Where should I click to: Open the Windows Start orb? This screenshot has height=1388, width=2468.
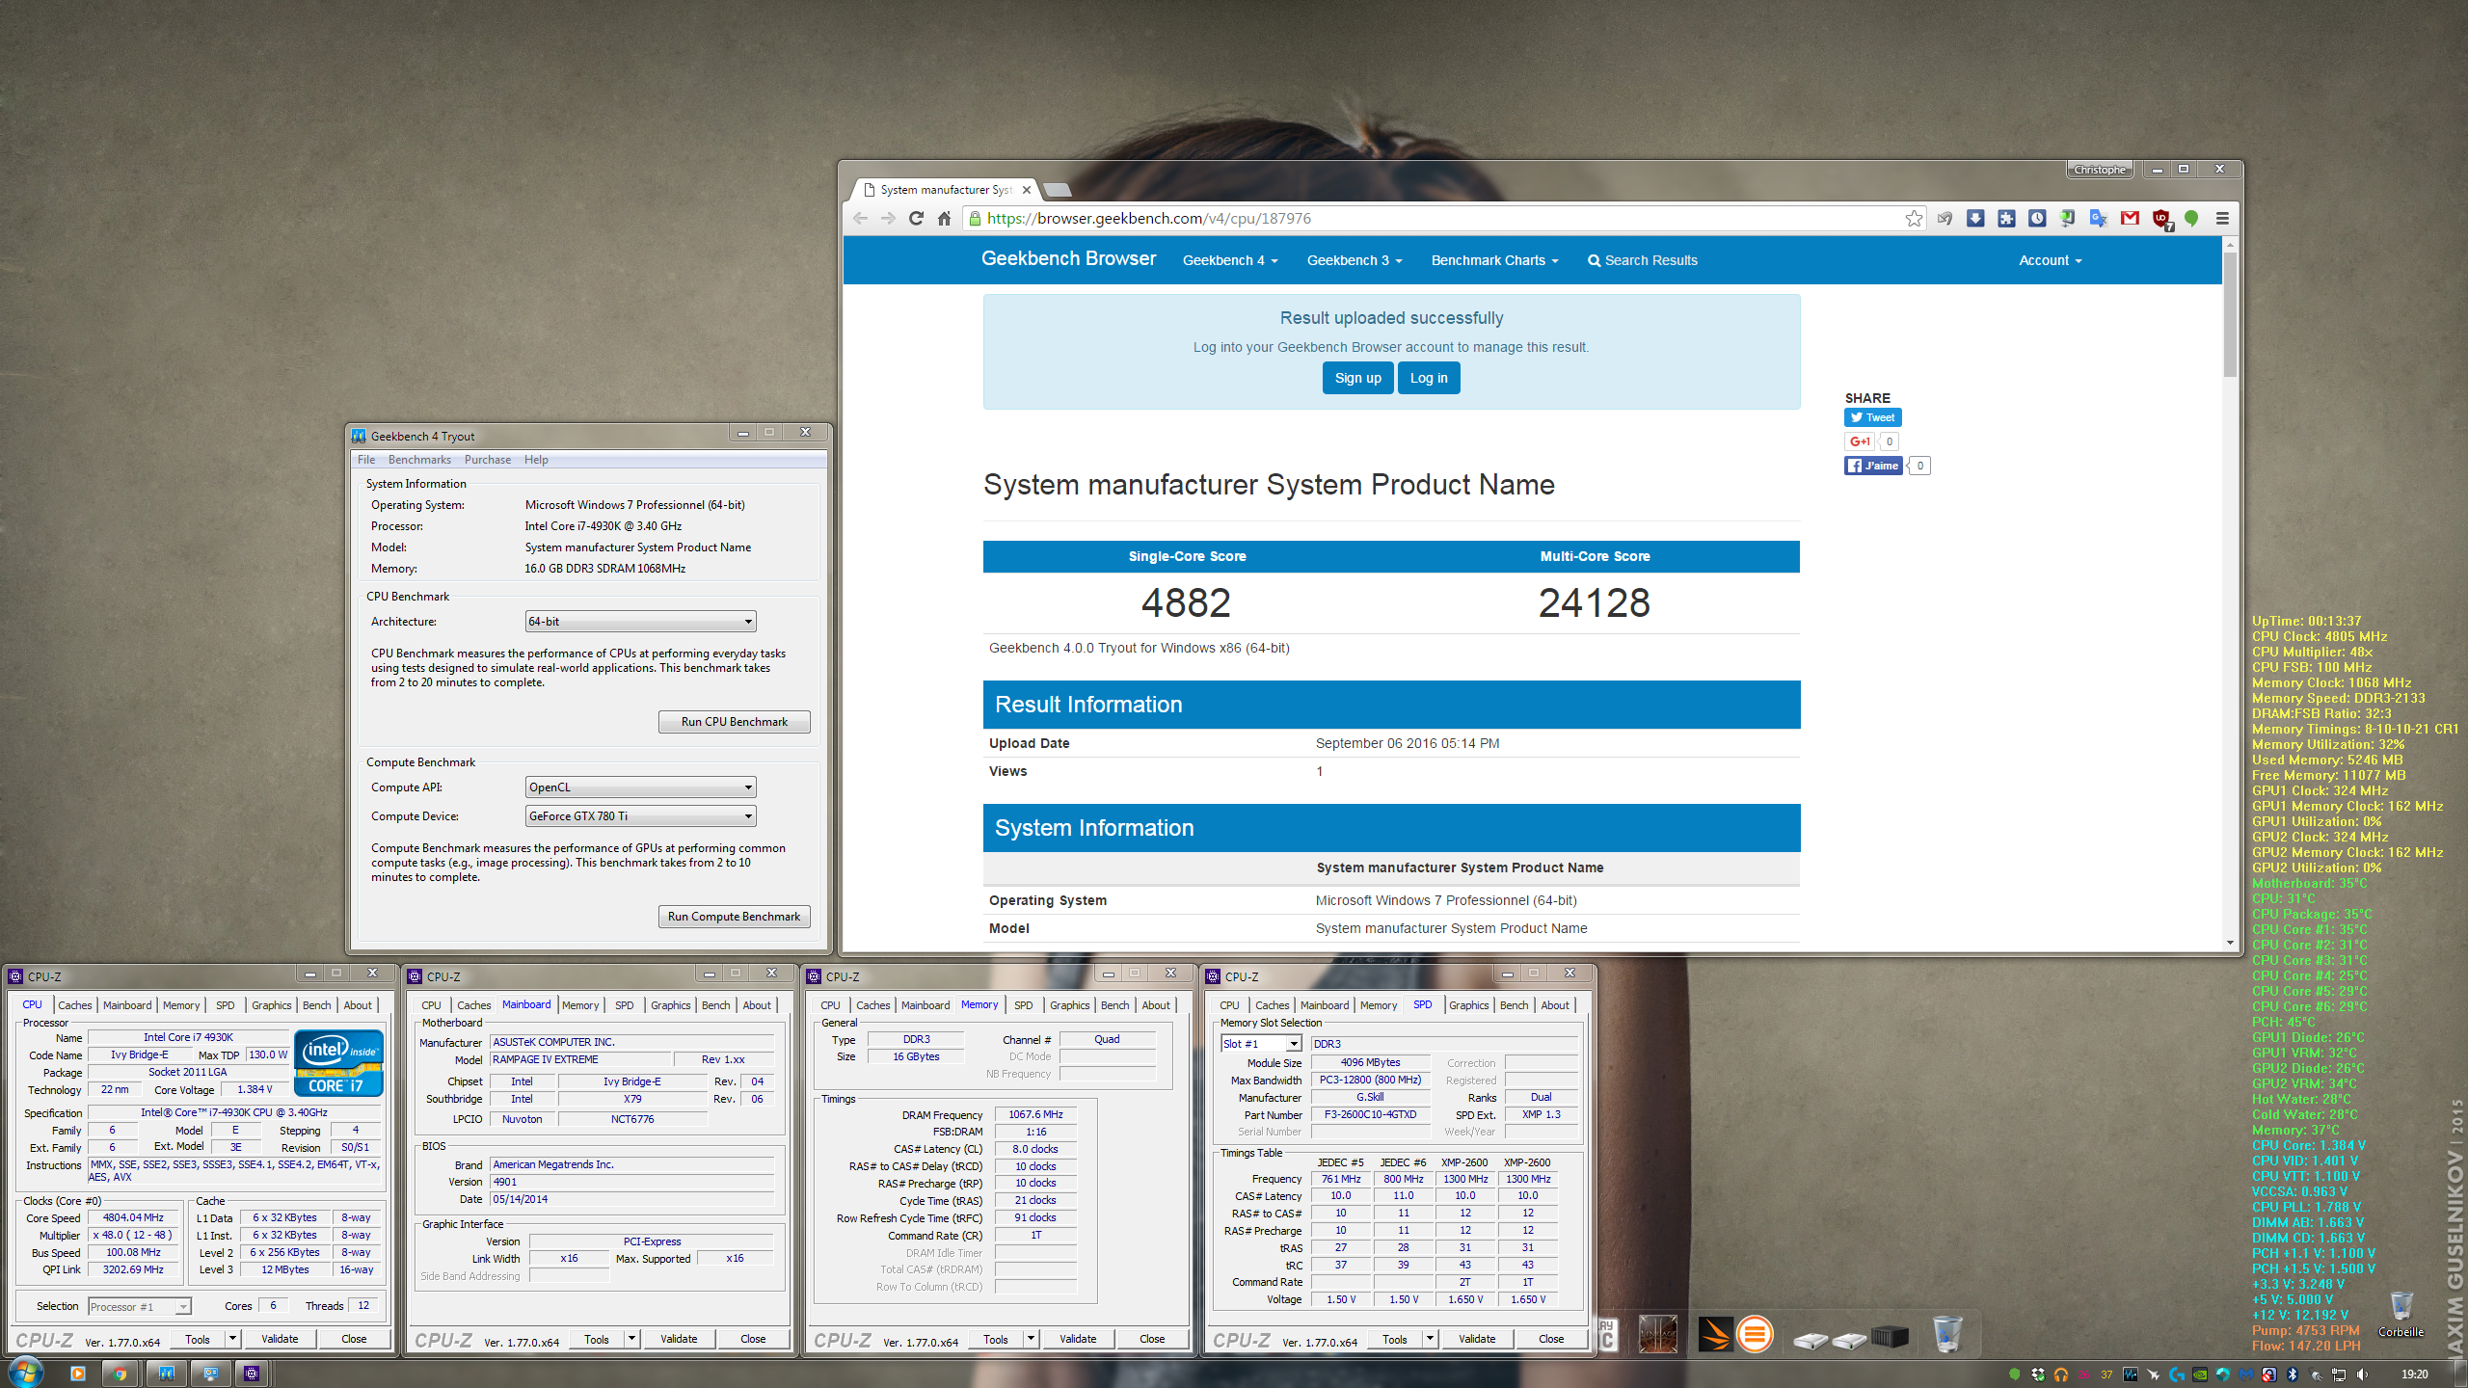coord(25,1373)
